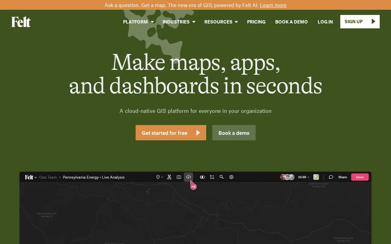Click the collaborator avatars group

[287, 177]
